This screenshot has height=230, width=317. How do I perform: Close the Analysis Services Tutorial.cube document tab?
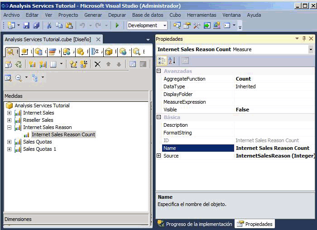(98, 39)
